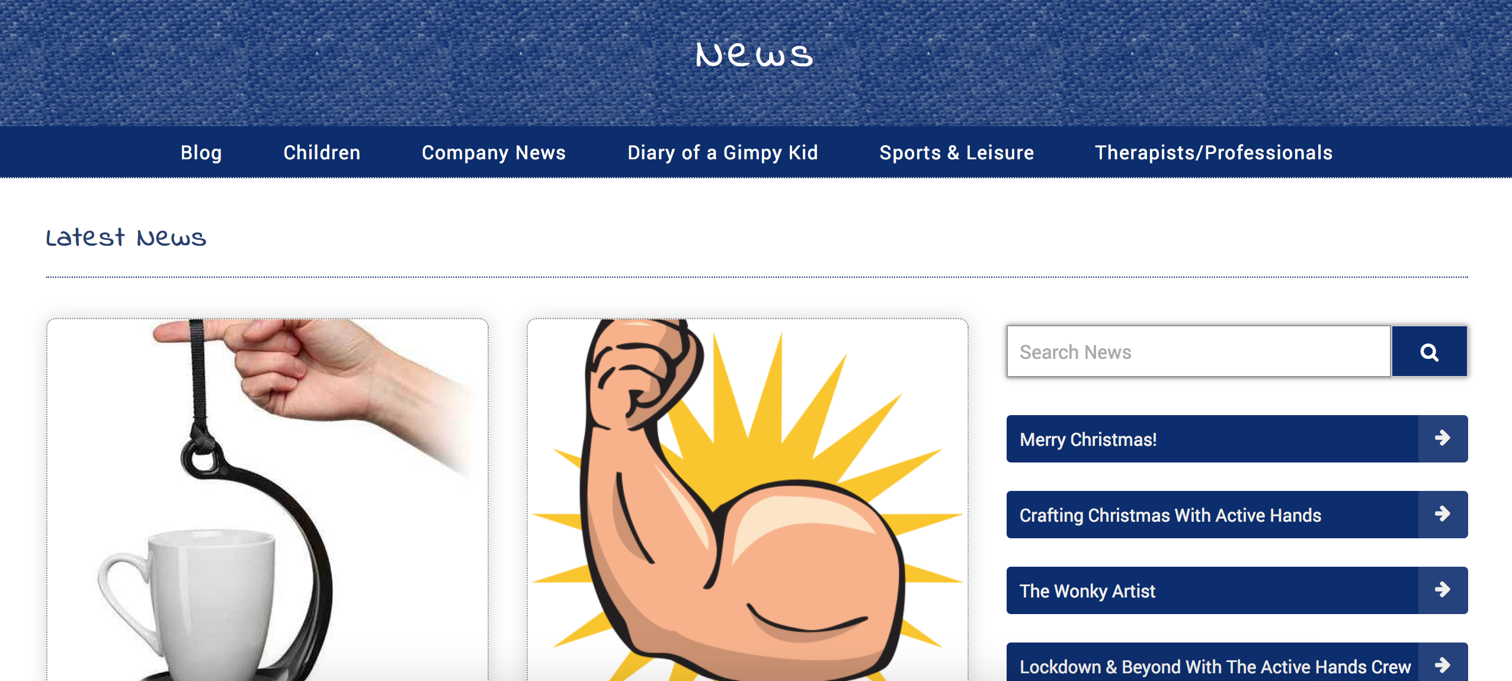Click the arrow icon beside Merry Christmas!
Screen dimensions: 1512x681
click(1443, 438)
